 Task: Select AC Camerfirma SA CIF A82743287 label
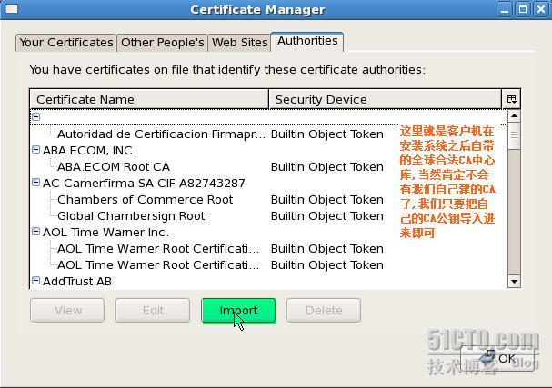click(x=144, y=183)
